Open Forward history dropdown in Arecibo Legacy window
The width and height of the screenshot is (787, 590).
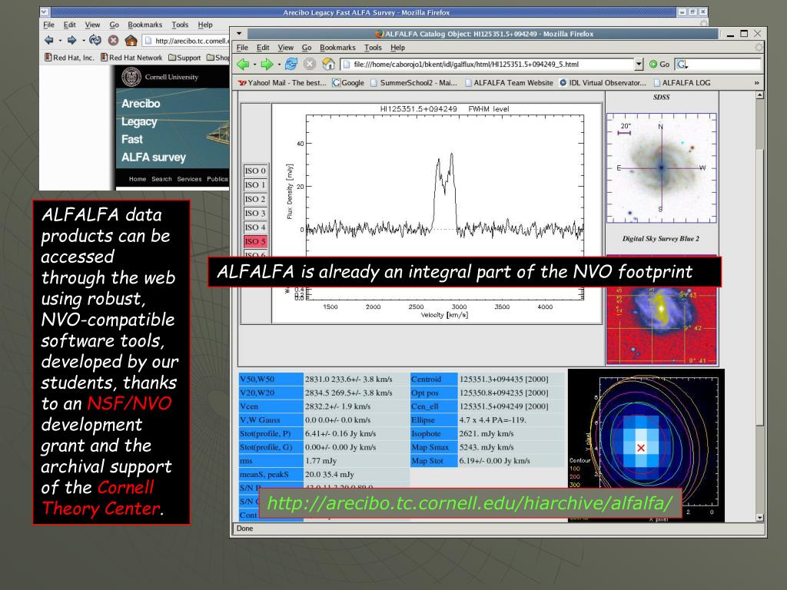pyautogui.click(x=83, y=41)
